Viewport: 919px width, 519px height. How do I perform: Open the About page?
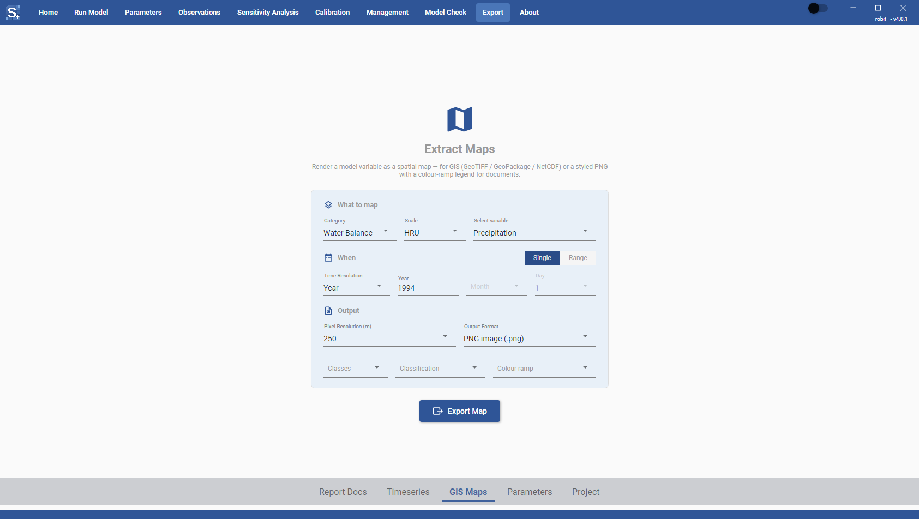[529, 12]
